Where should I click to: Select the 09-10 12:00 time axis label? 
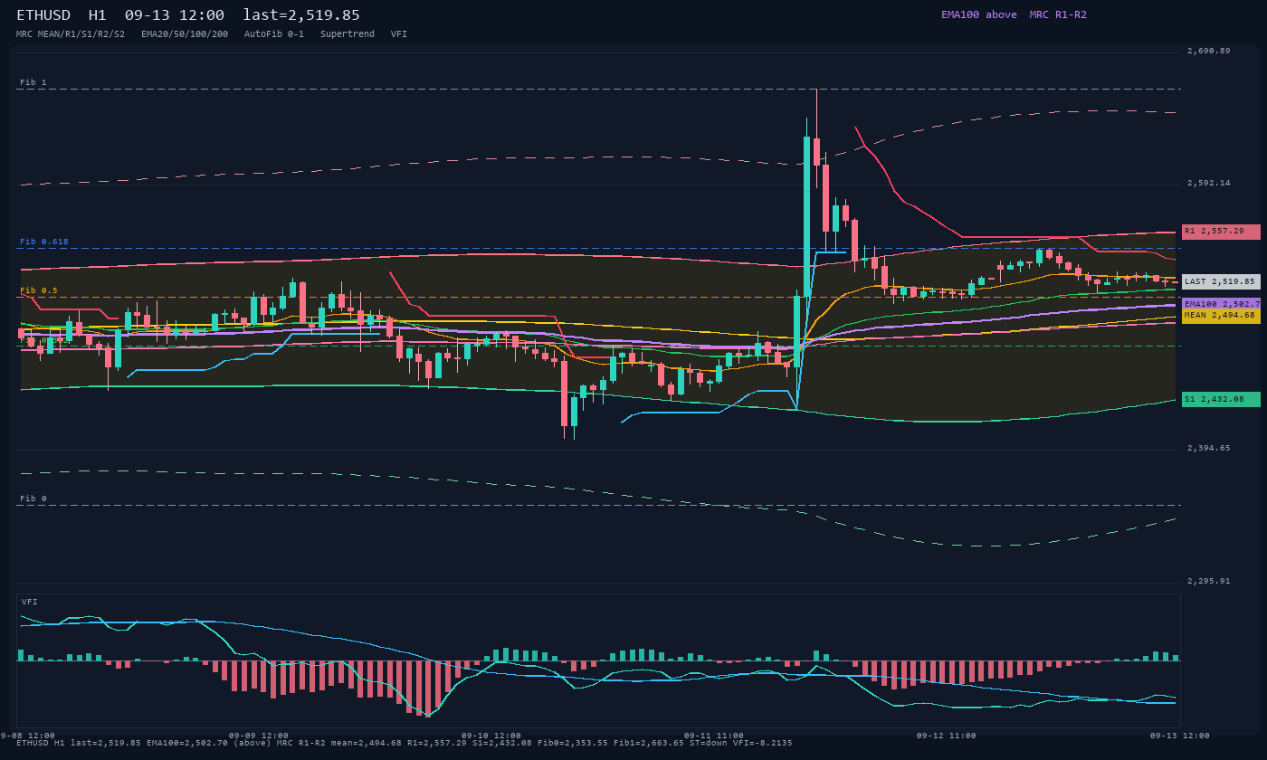click(x=491, y=736)
